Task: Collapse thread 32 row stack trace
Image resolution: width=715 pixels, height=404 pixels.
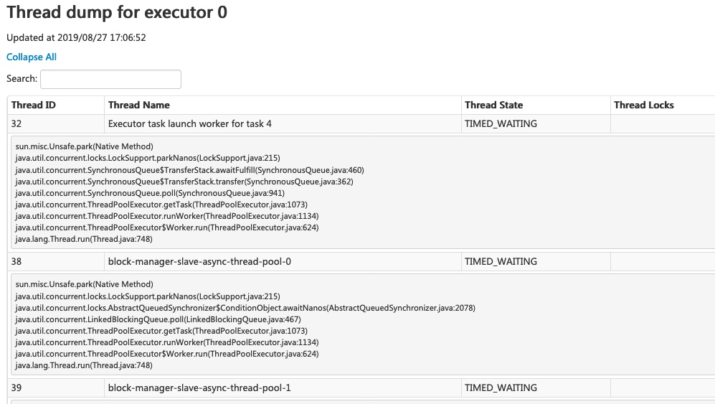Action: coord(361,123)
